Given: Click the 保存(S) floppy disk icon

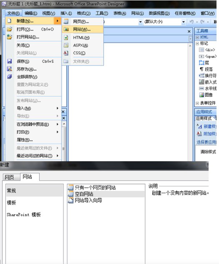Looking at the screenshot, I should tap(9, 61).
